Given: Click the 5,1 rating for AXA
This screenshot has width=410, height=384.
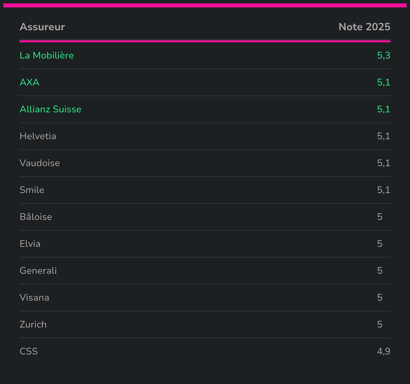Looking at the screenshot, I should (x=383, y=82).
